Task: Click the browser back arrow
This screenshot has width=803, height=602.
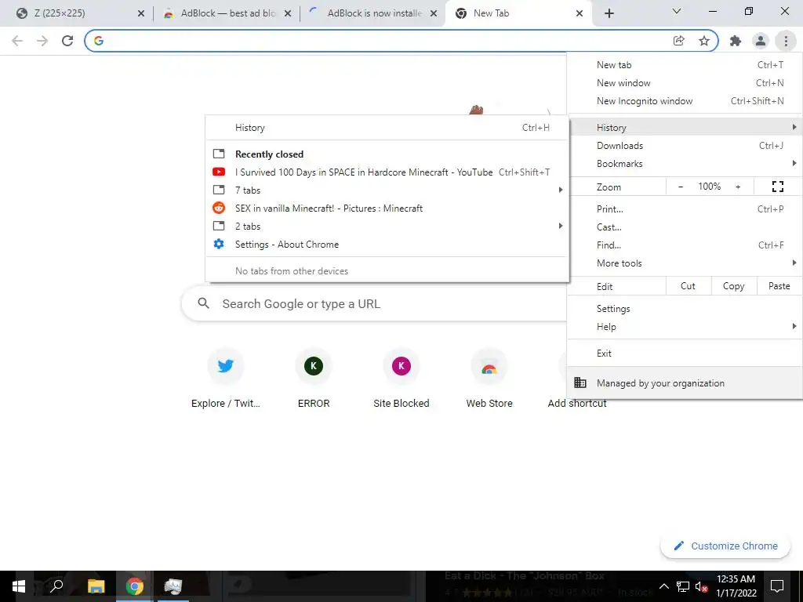Action: tap(17, 41)
